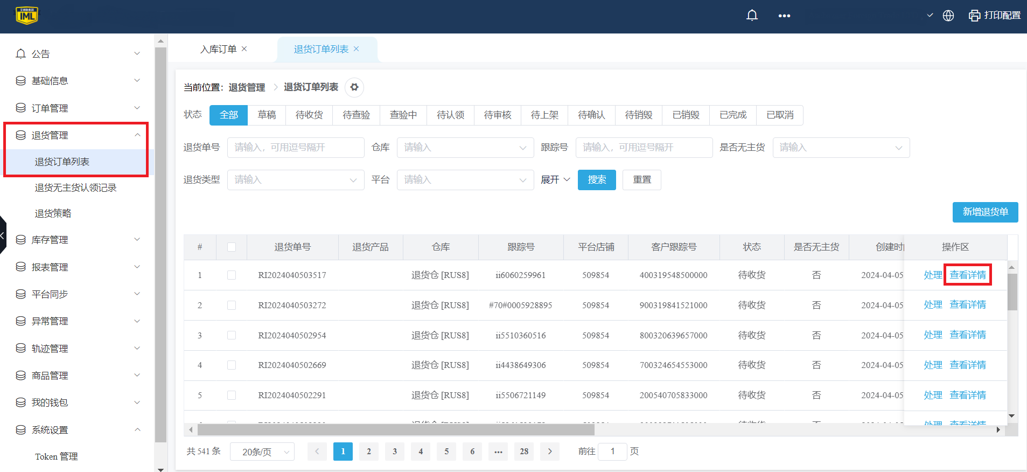1027x472 pixels.
Task: Go to page 28
Action: (x=524, y=452)
